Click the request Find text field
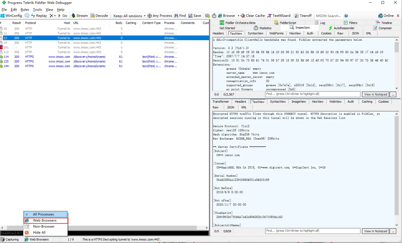Image resolution: width=402 pixels, height=243 pixels. [313, 94]
